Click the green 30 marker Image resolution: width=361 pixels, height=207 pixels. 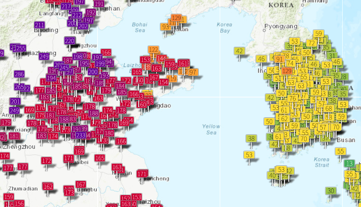pos(331,191)
